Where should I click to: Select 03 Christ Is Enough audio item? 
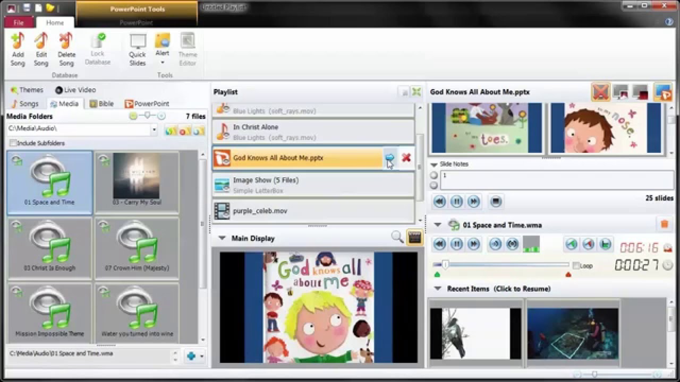pos(49,248)
